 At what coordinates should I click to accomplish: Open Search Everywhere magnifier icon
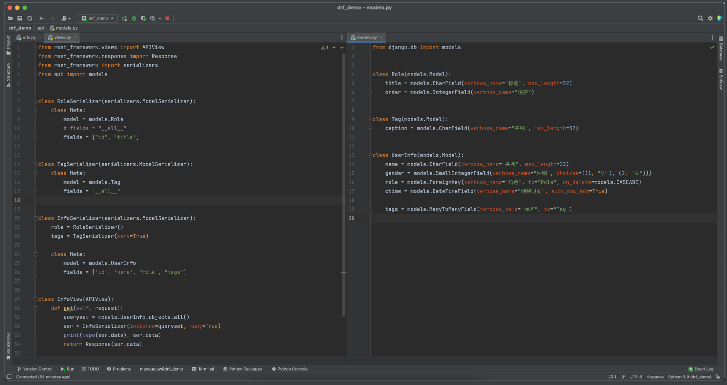[700, 19]
